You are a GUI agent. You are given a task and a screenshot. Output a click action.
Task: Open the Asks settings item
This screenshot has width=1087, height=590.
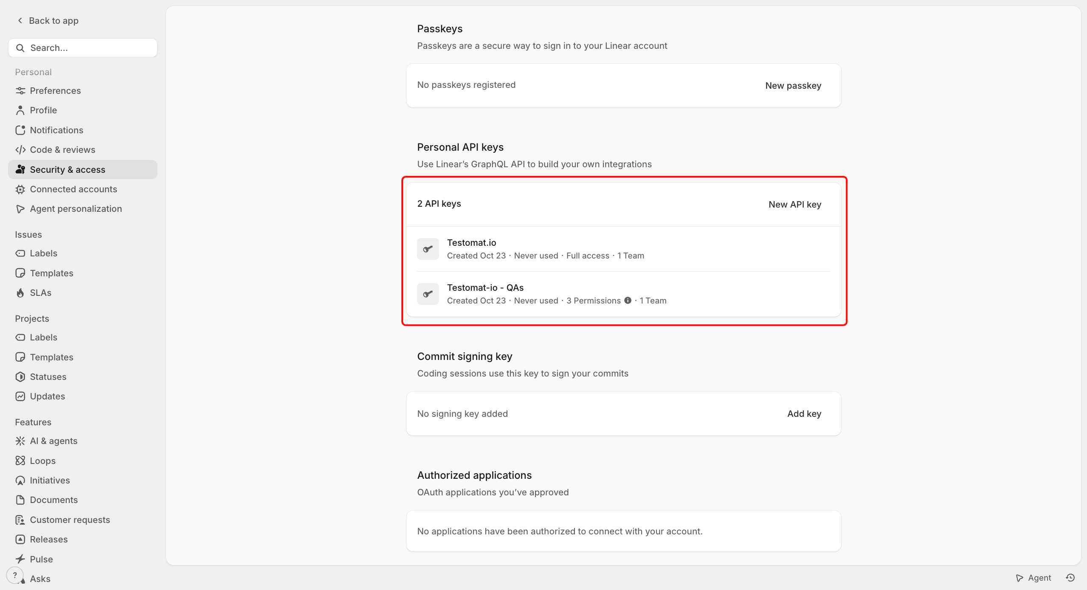[x=83, y=579]
